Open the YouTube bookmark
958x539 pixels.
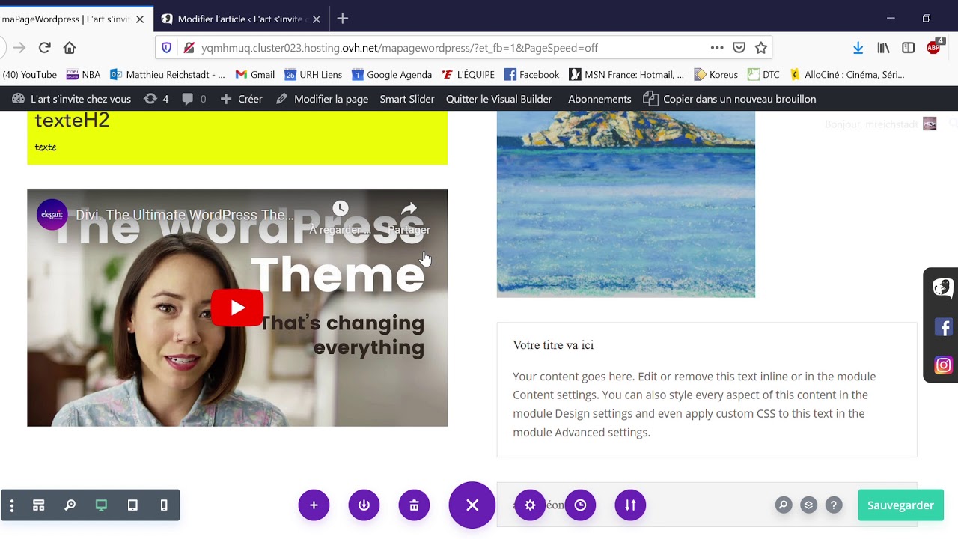pyautogui.click(x=28, y=74)
